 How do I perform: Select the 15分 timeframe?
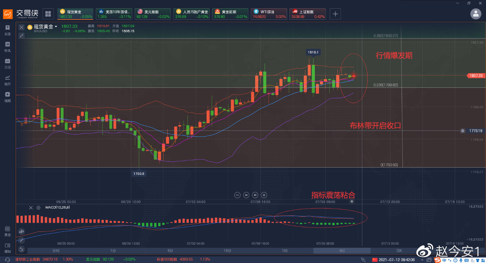coord(227,251)
